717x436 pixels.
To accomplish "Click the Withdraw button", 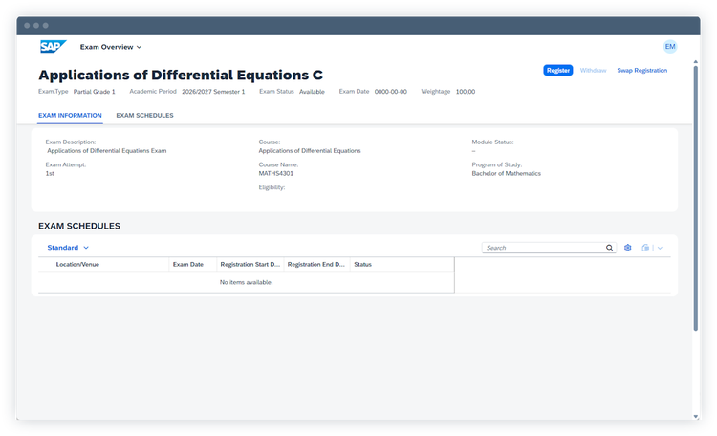I will (x=593, y=70).
